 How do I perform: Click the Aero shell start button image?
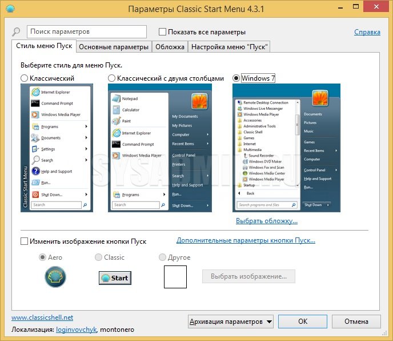coord(55,277)
